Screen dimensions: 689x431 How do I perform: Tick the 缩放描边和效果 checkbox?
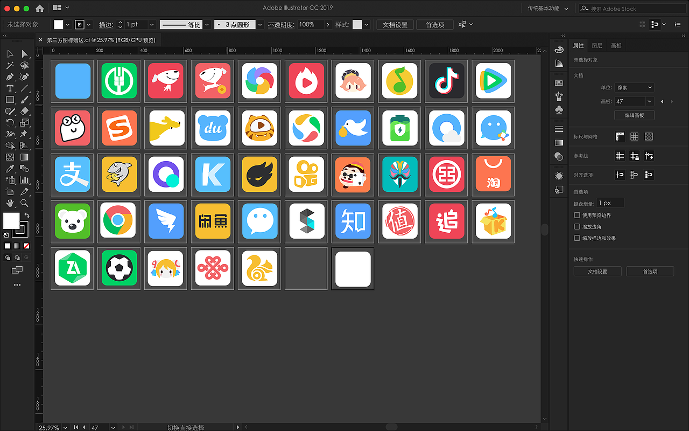[x=577, y=238]
